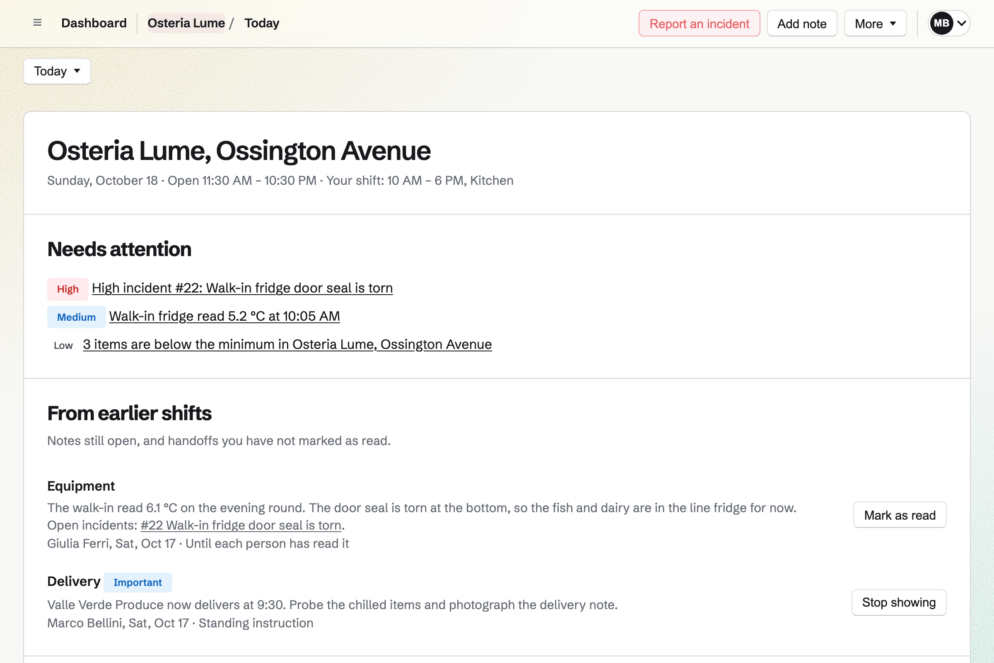The width and height of the screenshot is (994, 663).
Task: Select the Today breadcrumb item
Action: 262,23
